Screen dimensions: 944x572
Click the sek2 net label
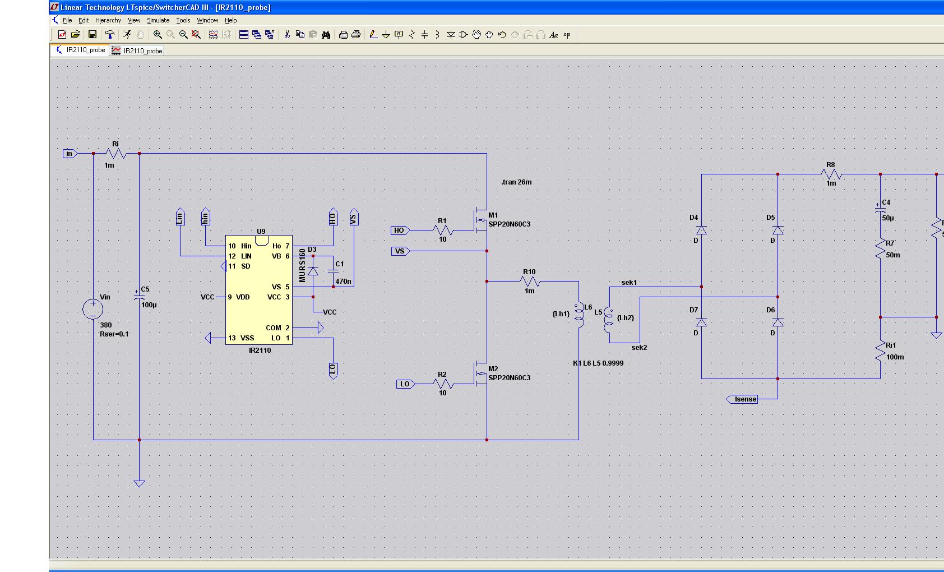(639, 348)
